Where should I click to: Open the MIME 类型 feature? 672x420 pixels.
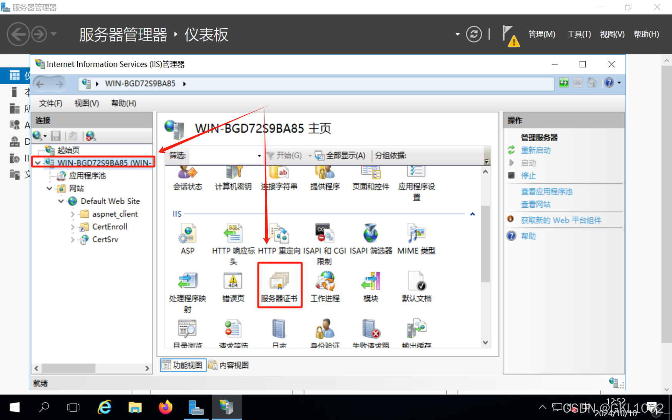(416, 239)
